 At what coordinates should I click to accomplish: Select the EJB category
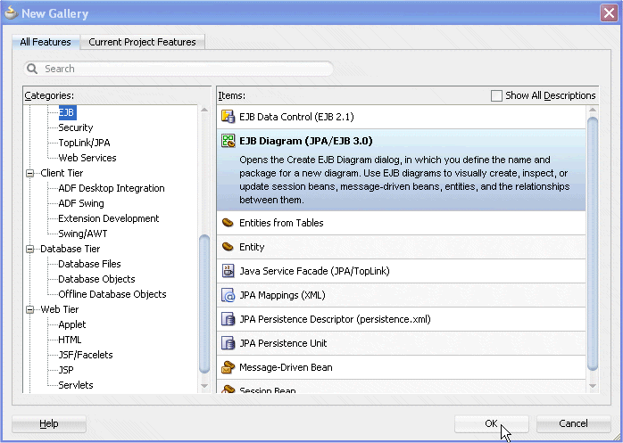point(67,112)
